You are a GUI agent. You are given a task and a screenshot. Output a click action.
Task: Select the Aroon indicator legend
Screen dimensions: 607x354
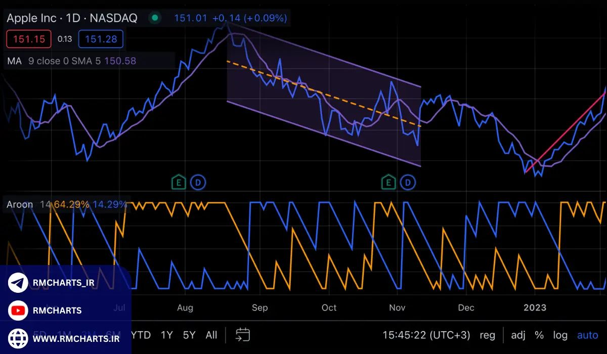coord(19,204)
